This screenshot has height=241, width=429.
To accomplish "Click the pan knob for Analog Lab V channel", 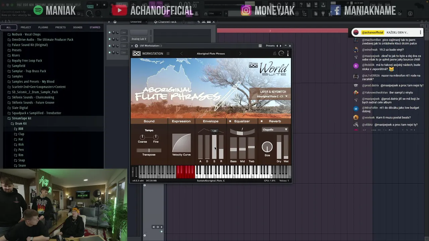I will [113, 39].
